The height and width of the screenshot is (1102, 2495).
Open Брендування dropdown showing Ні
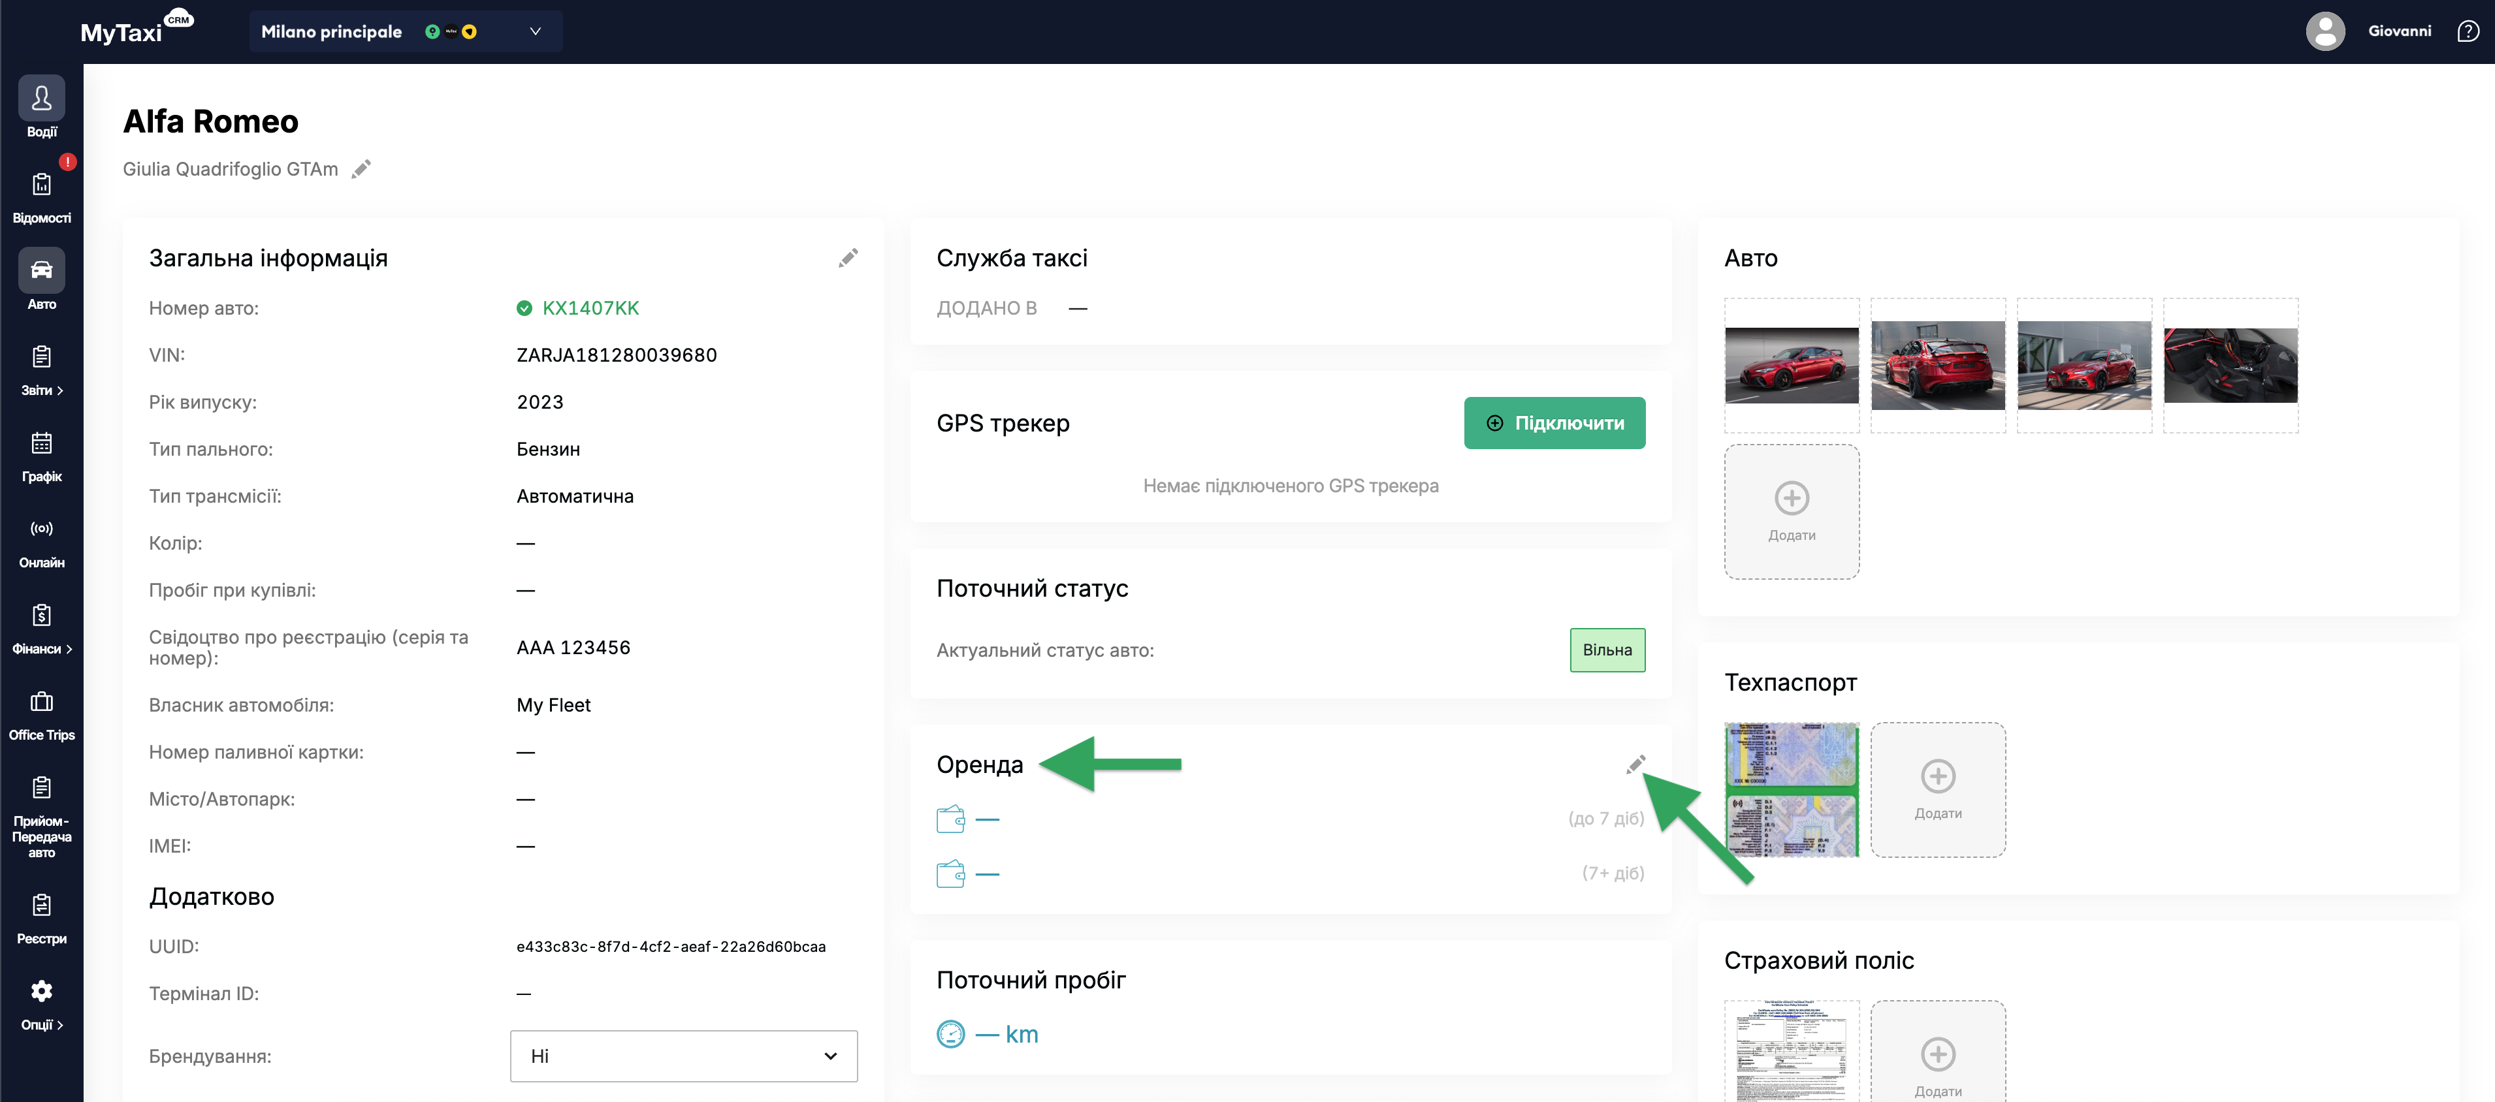click(x=684, y=1056)
